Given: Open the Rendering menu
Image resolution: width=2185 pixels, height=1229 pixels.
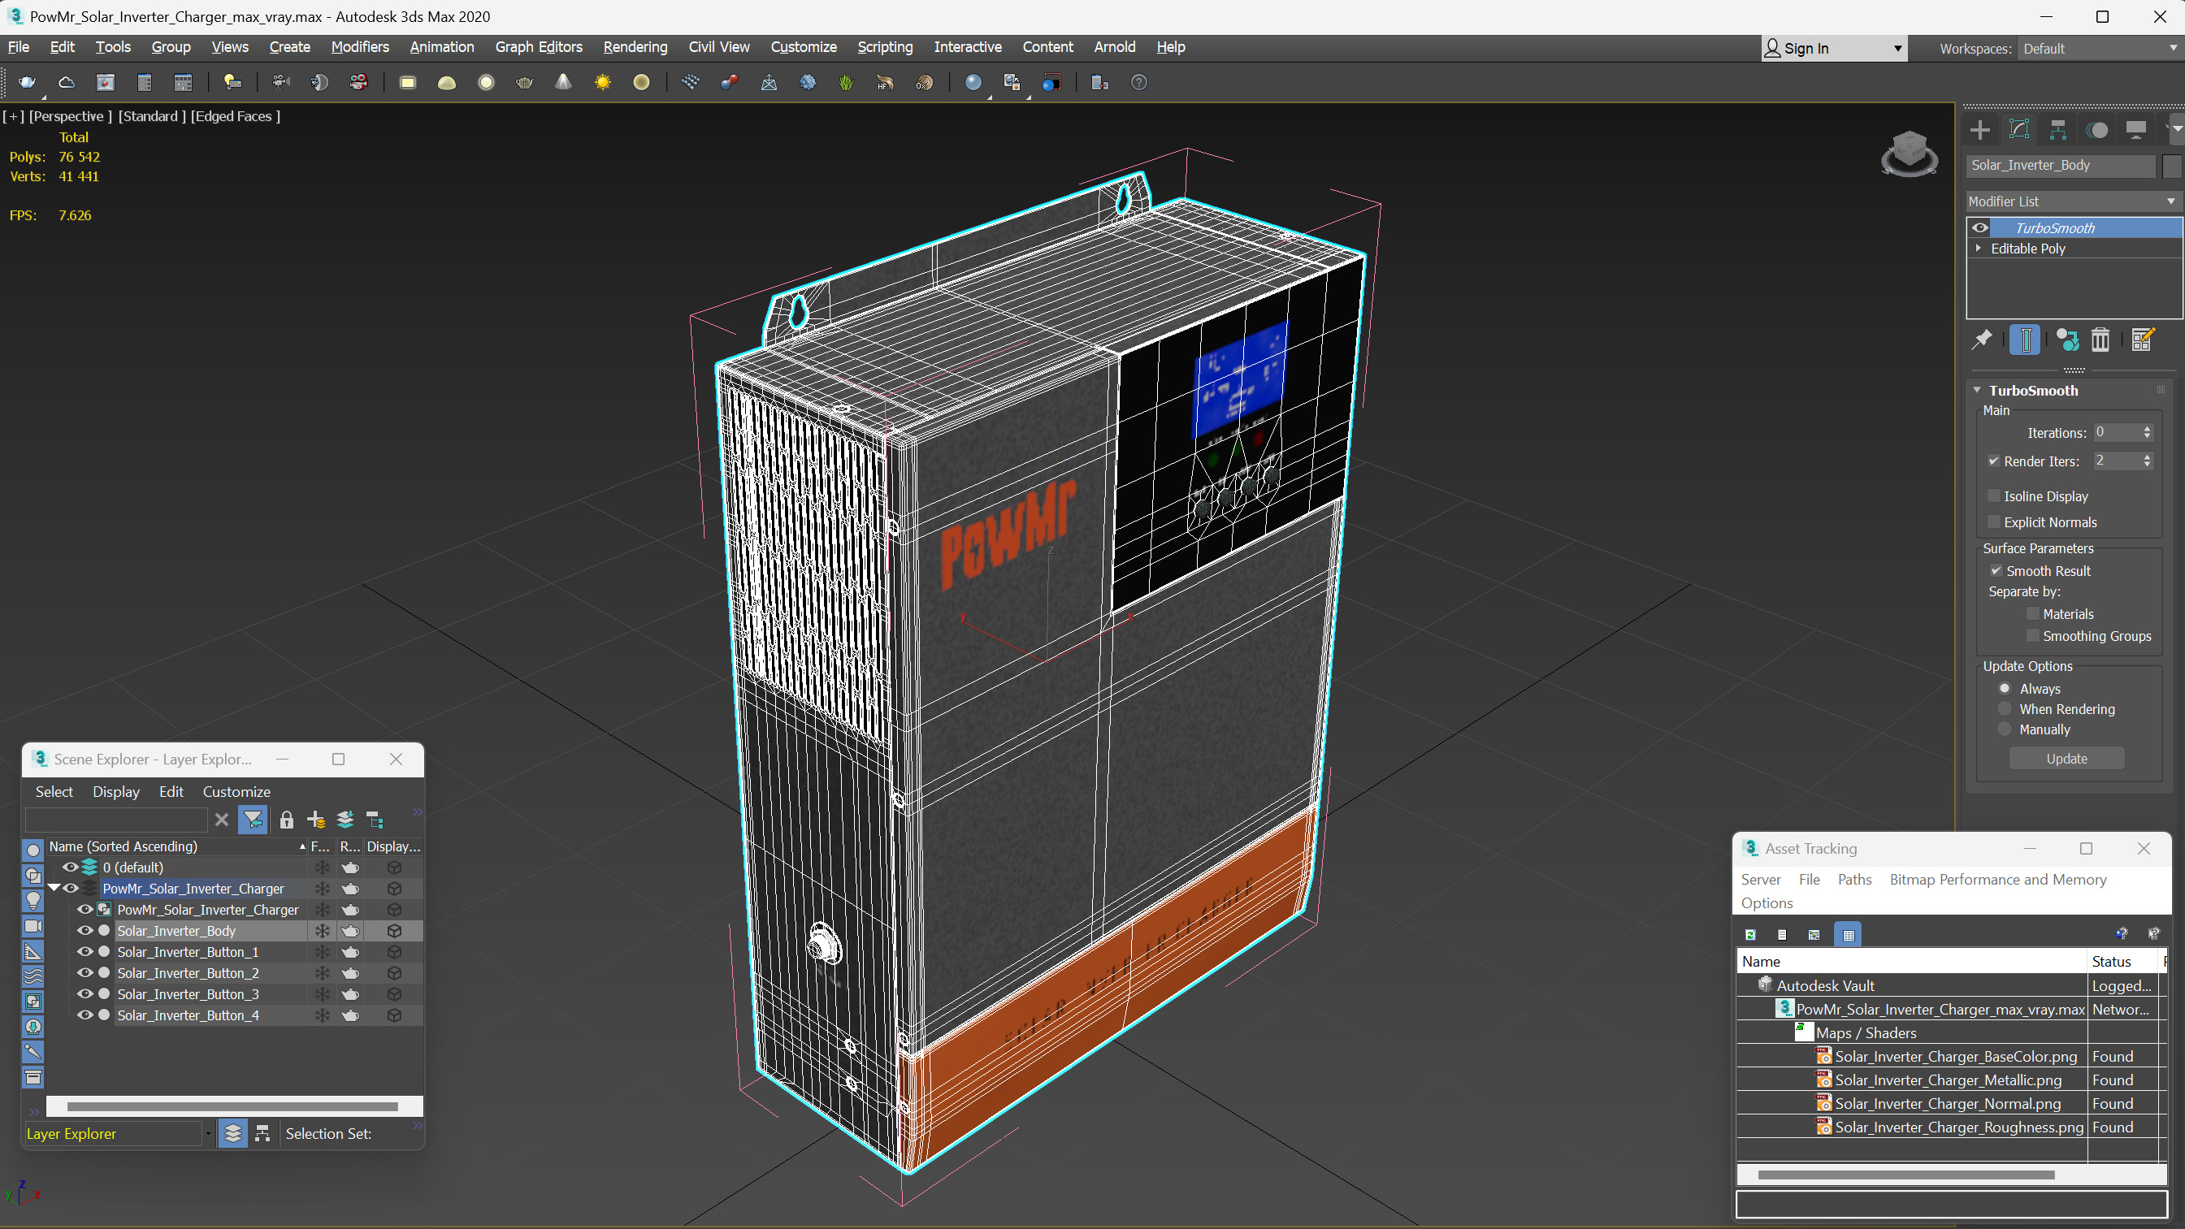Looking at the screenshot, I should pos(635,46).
